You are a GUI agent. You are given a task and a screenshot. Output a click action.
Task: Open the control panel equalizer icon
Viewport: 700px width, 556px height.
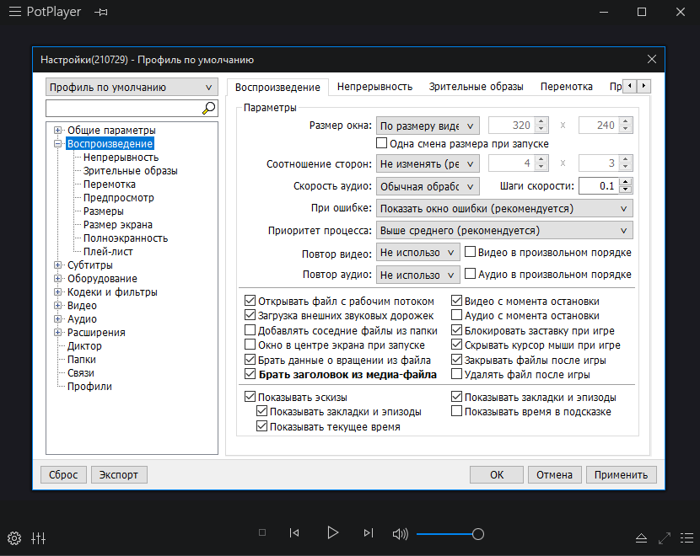coord(39,538)
